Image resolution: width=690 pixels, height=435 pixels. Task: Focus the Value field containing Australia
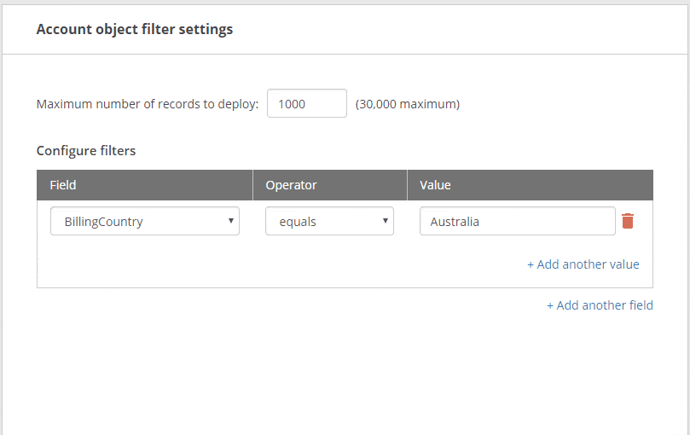tap(517, 221)
